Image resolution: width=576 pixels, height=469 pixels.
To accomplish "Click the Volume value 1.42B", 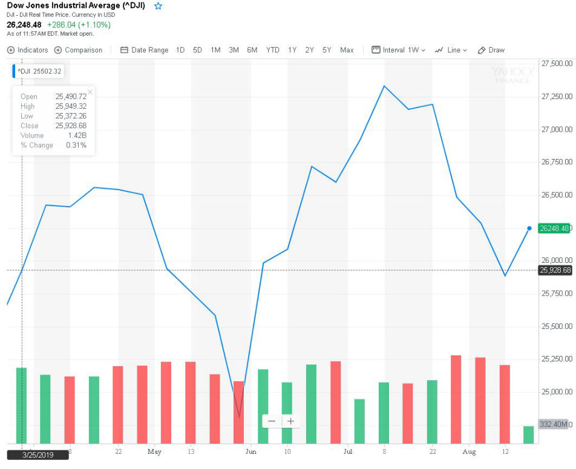I will tap(77, 135).
